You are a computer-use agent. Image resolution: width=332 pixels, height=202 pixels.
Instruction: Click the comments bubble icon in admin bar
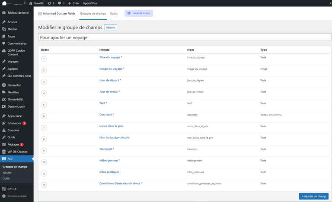61,3
